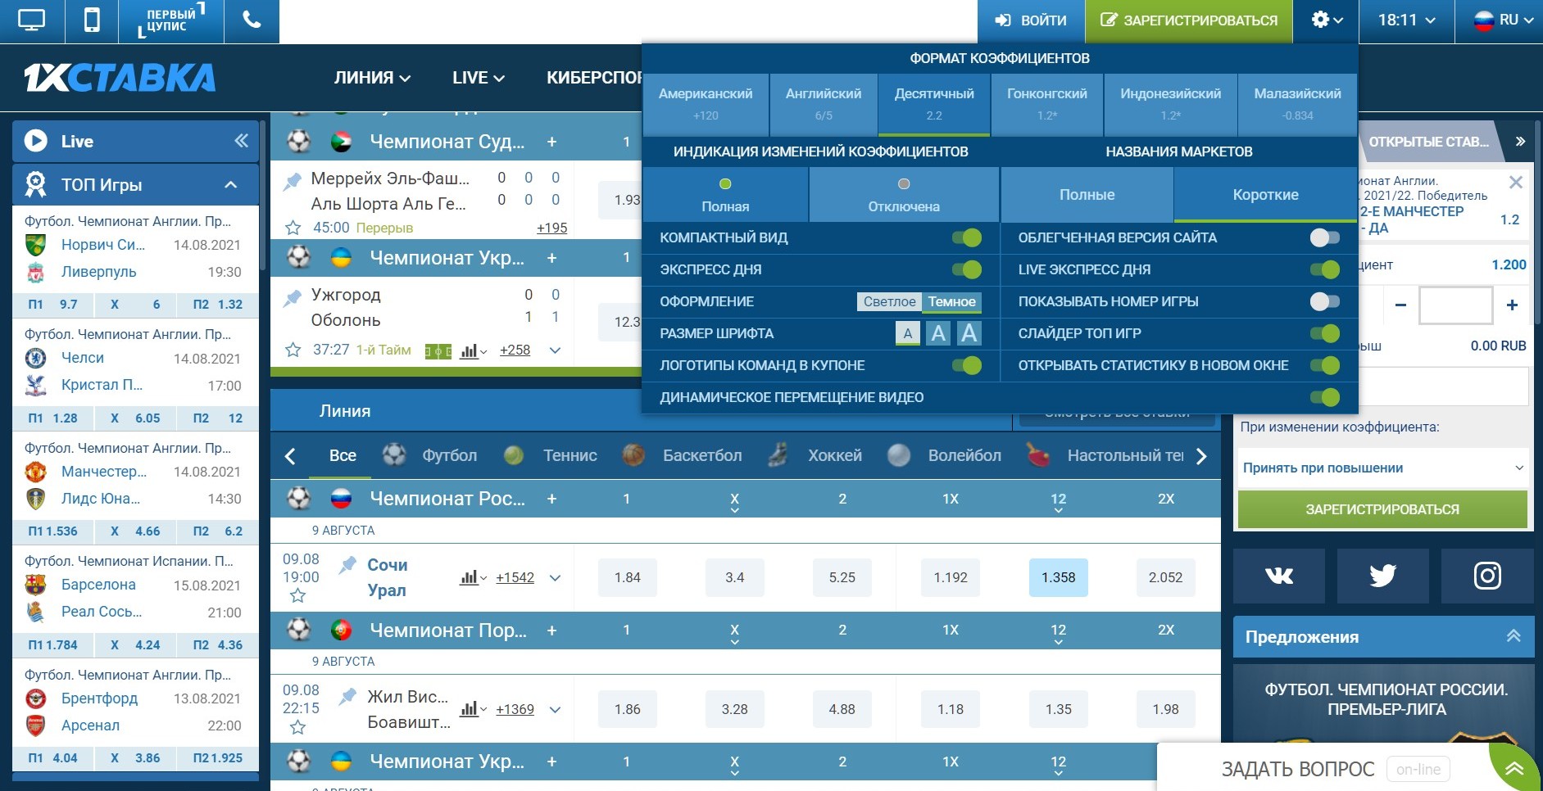Choose the Светлое theme option
Image resolution: width=1543 pixels, height=791 pixels.
click(889, 301)
